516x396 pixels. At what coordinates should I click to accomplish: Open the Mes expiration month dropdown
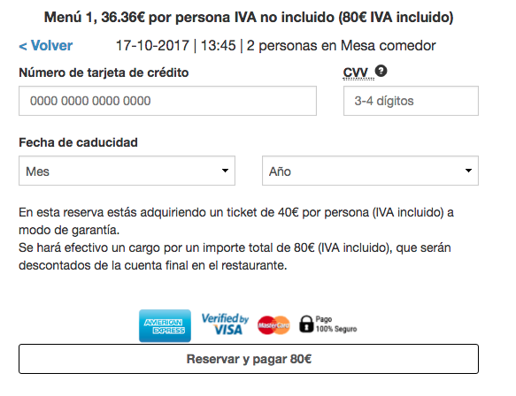pos(127,171)
